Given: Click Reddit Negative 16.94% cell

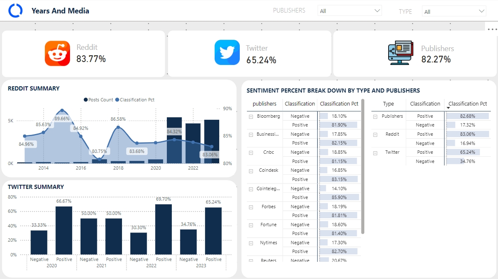Looking at the screenshot, I should (467, 143).
